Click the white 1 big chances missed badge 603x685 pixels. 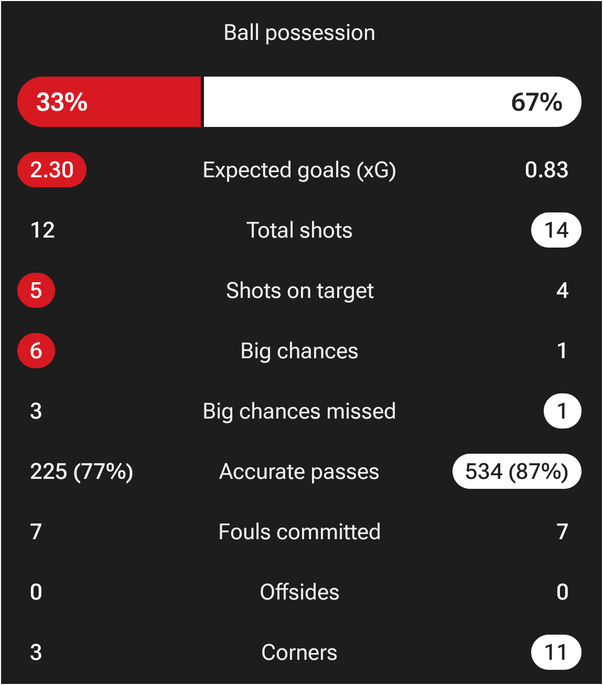point(562,411)
